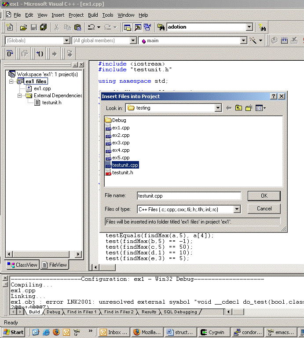The width and height of the screenshot is (304, 338).
Task: Click the Build grid icon
Action: (284, 40)
